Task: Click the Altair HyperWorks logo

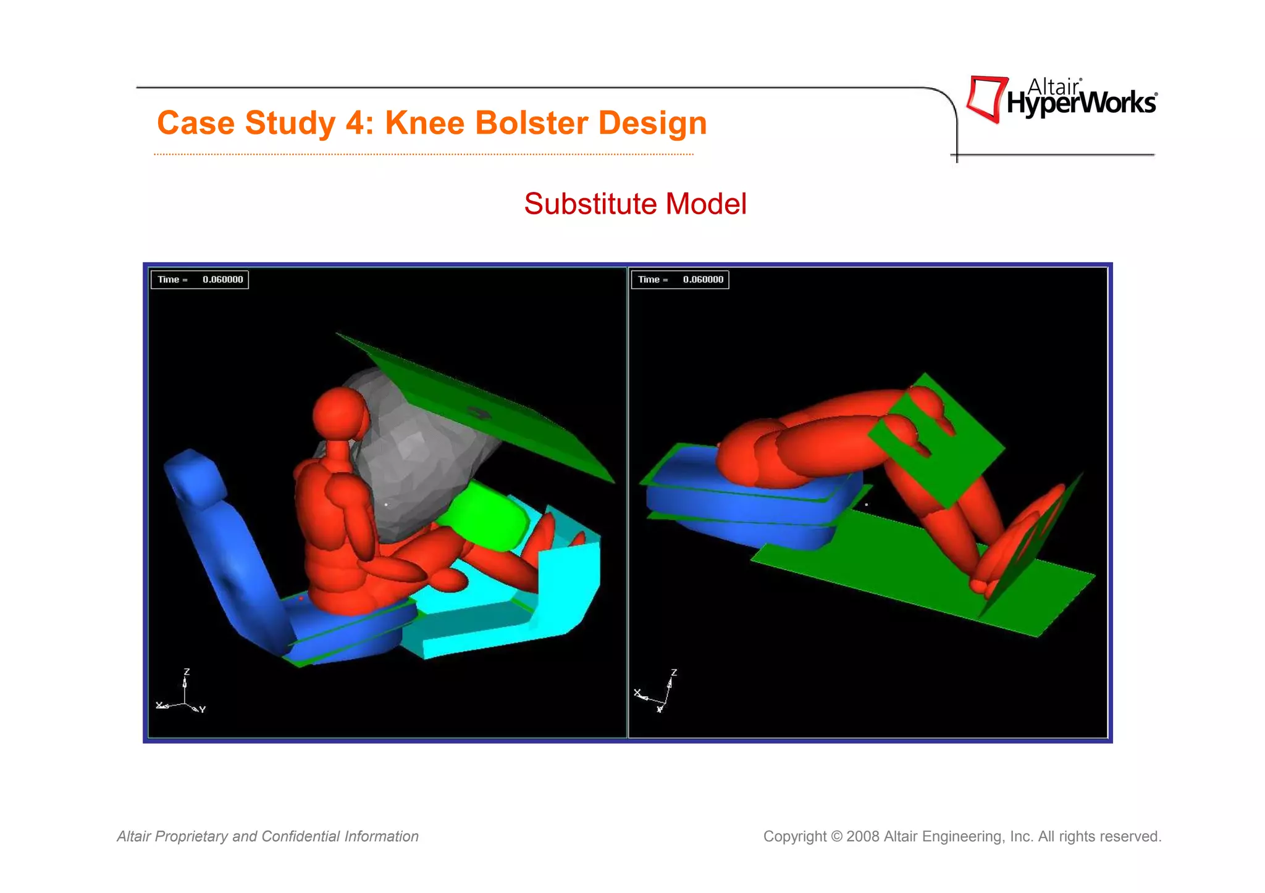Action: tap(1061, 99)
